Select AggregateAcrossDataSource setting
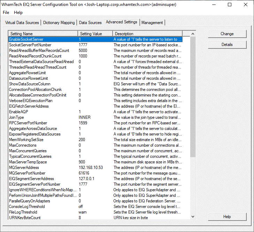Screen dimensions: 254x232 coord(95,129)
